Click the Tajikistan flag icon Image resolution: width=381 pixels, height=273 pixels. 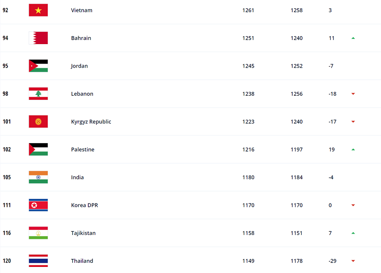coord(38,233)
